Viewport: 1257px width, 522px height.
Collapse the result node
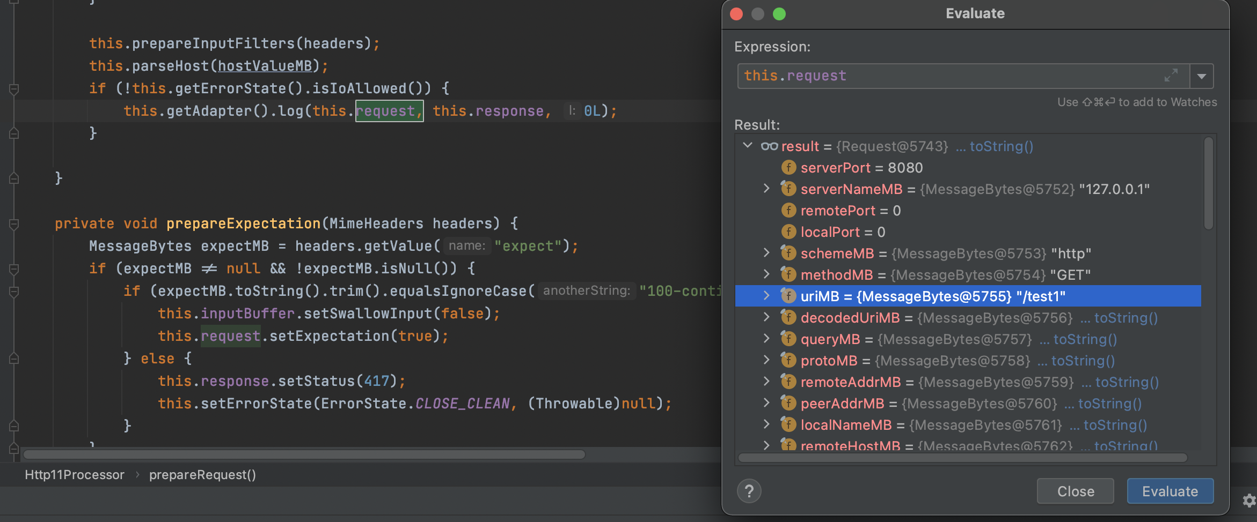pos(747,146)
